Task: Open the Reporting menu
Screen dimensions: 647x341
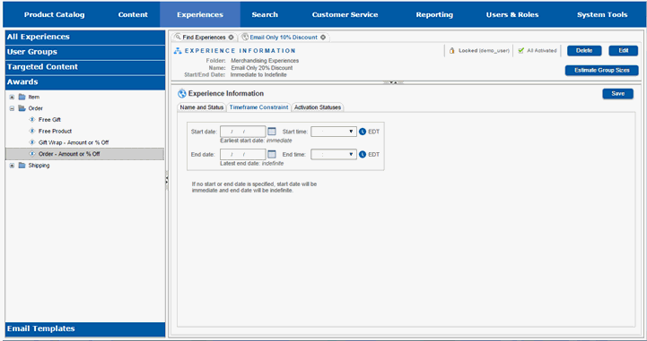Action: pyautogui.click(x=434, y=15)
